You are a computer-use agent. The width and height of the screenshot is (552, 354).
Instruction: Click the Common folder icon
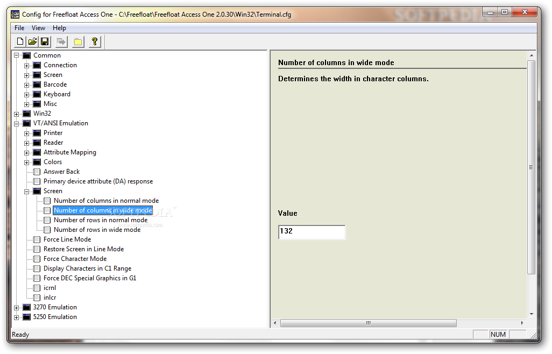[x=26, y=55]
